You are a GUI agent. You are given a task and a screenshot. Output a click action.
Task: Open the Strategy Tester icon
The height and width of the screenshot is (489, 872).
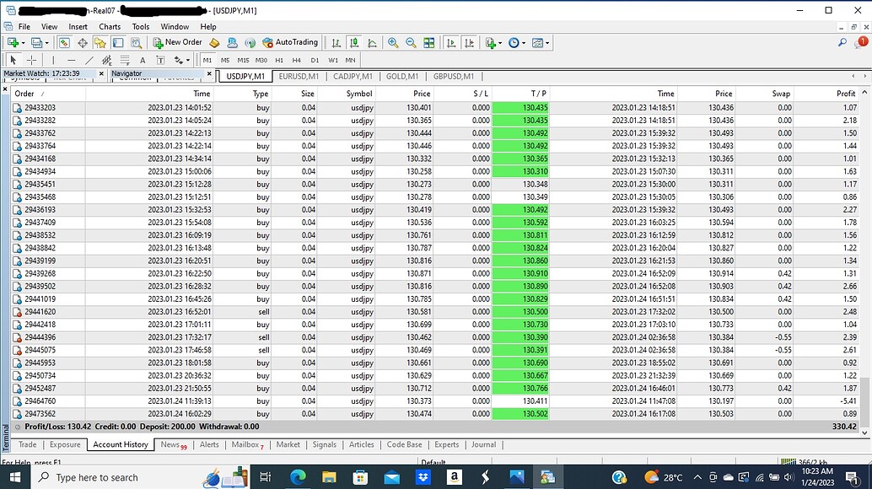(x=136, y=43)
